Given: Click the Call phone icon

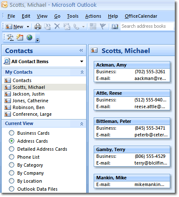Looking at the screenshot, I should (x=76, y=27).
